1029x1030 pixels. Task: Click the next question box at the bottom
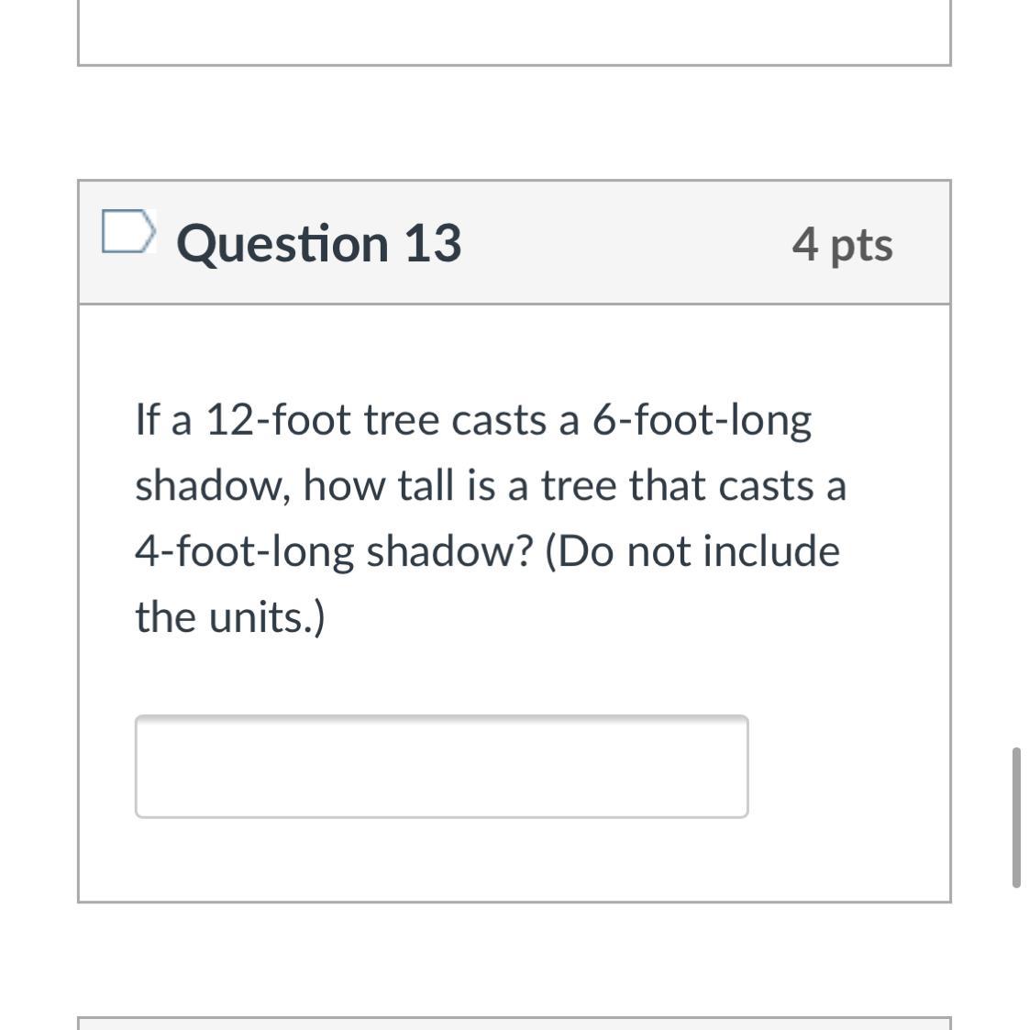click(x=514, y=1023)
